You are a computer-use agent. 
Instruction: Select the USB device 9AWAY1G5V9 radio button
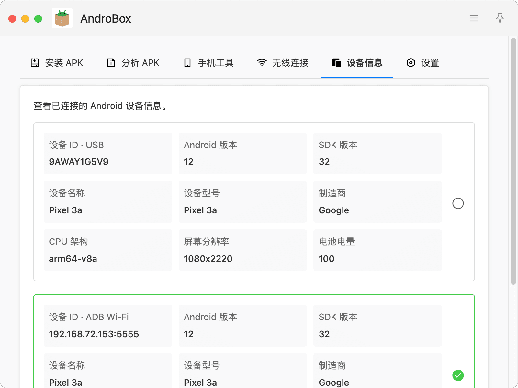click(x=458, y=203)
